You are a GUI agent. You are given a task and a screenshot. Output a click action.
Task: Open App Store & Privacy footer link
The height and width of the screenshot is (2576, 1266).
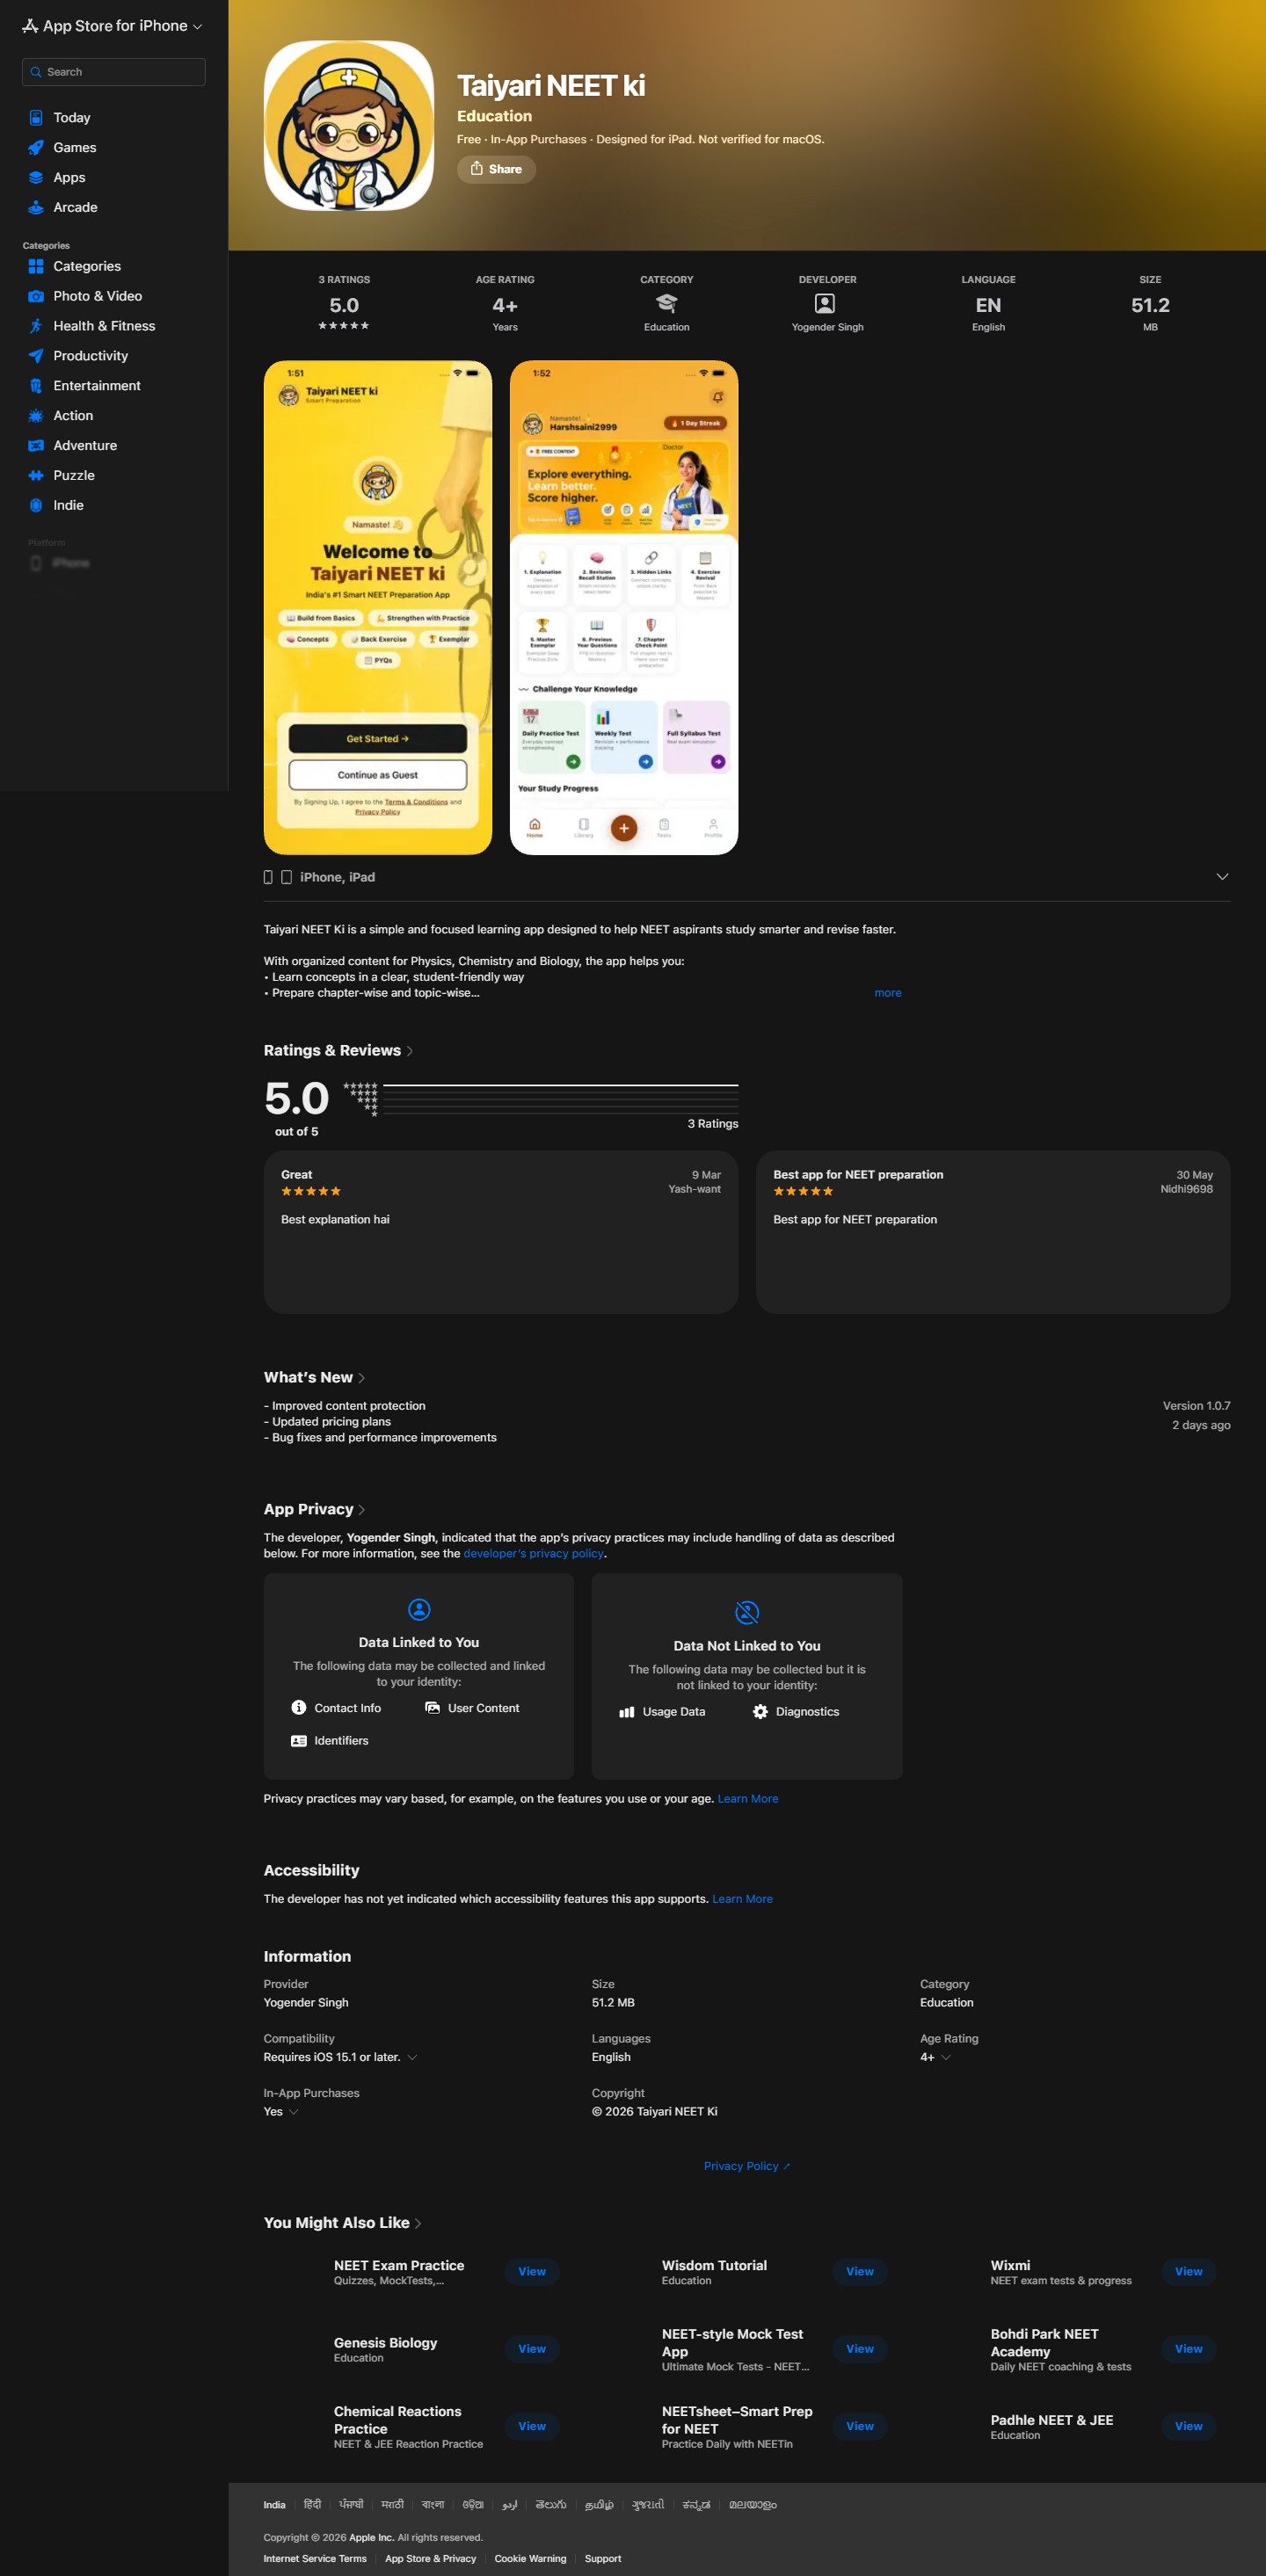(431, 2559)
